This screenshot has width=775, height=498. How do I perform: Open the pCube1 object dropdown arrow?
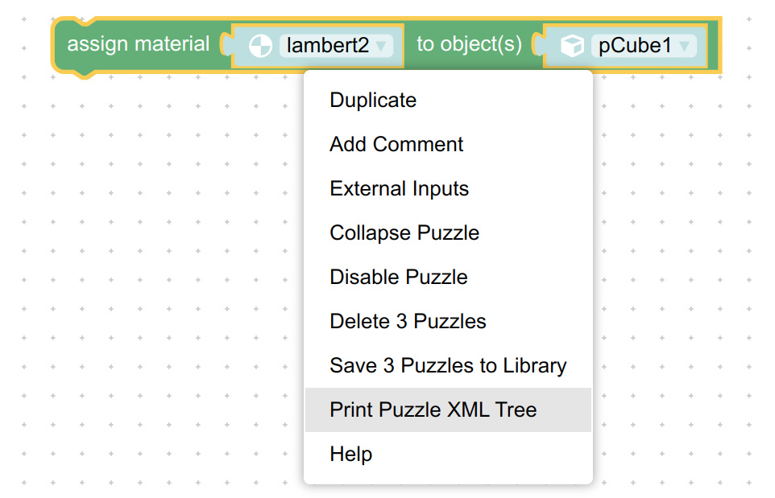684,46
